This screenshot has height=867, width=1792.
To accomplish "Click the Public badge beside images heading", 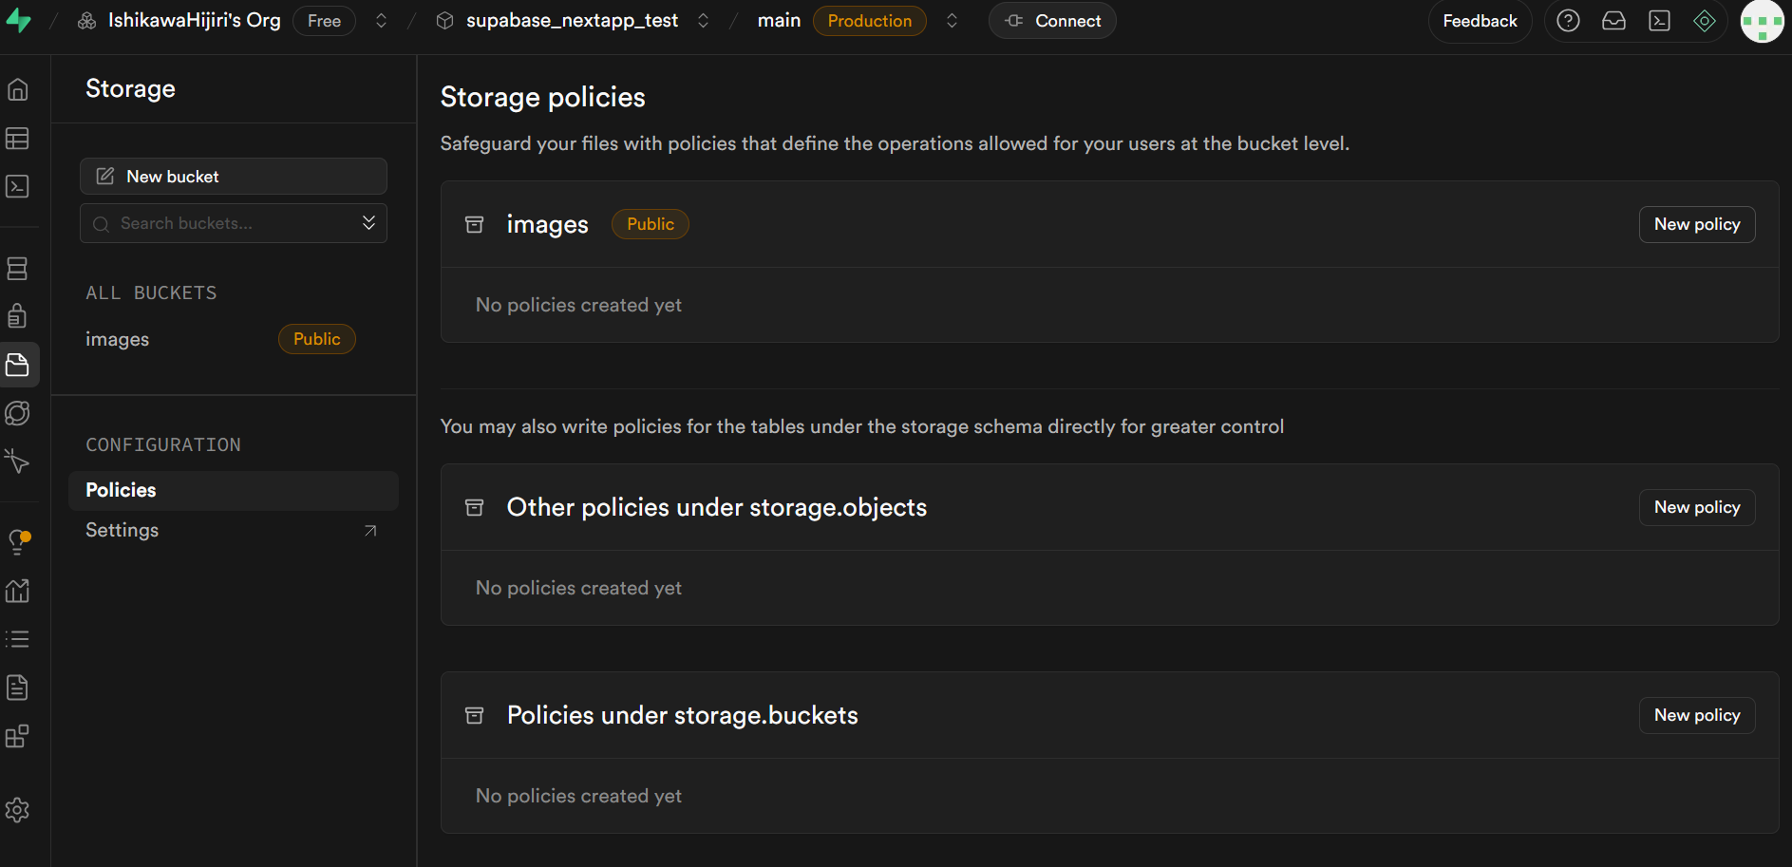I will pyautogui.click(x=650, y=224).
